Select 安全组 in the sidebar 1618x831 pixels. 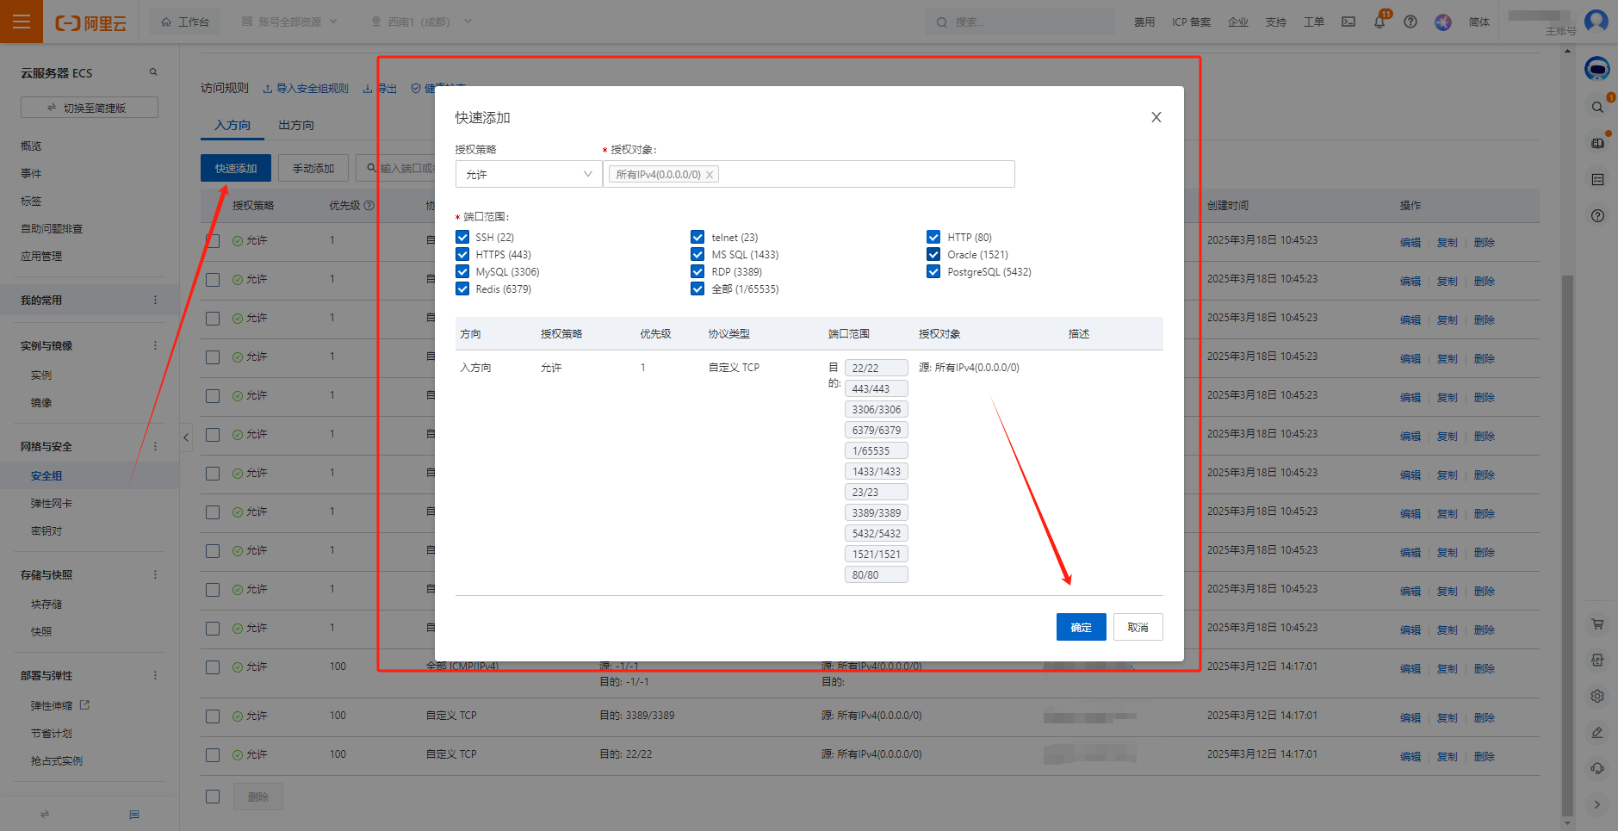click(x=46, y=475)
